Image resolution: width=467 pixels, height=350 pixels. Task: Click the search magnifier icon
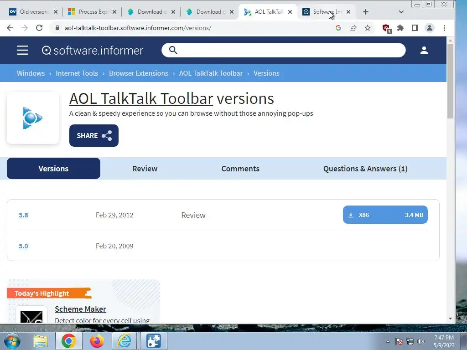click(173, 50)
